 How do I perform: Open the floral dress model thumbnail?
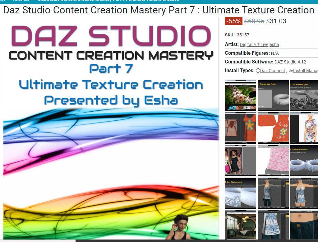tap(304, 128)
